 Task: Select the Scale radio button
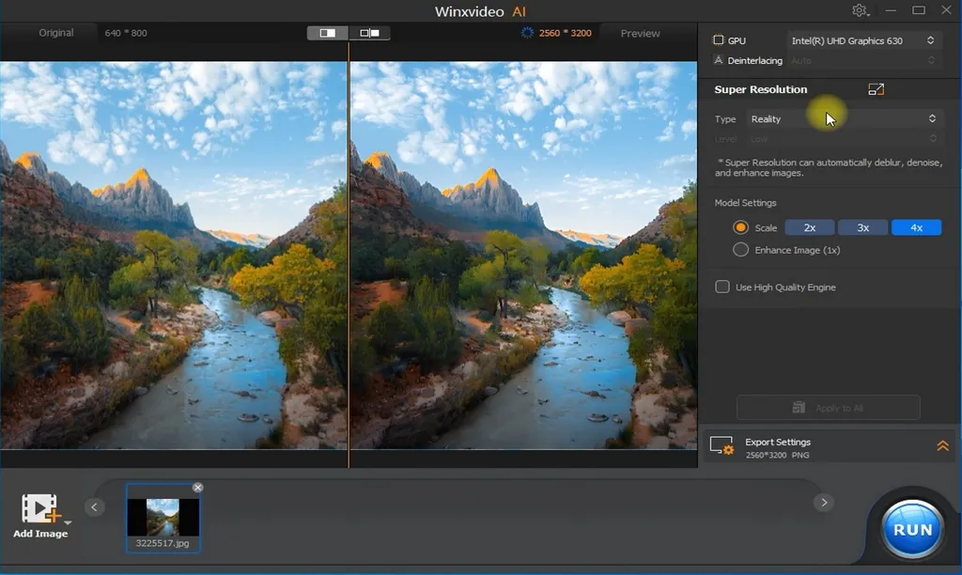(x=741, y=227)
